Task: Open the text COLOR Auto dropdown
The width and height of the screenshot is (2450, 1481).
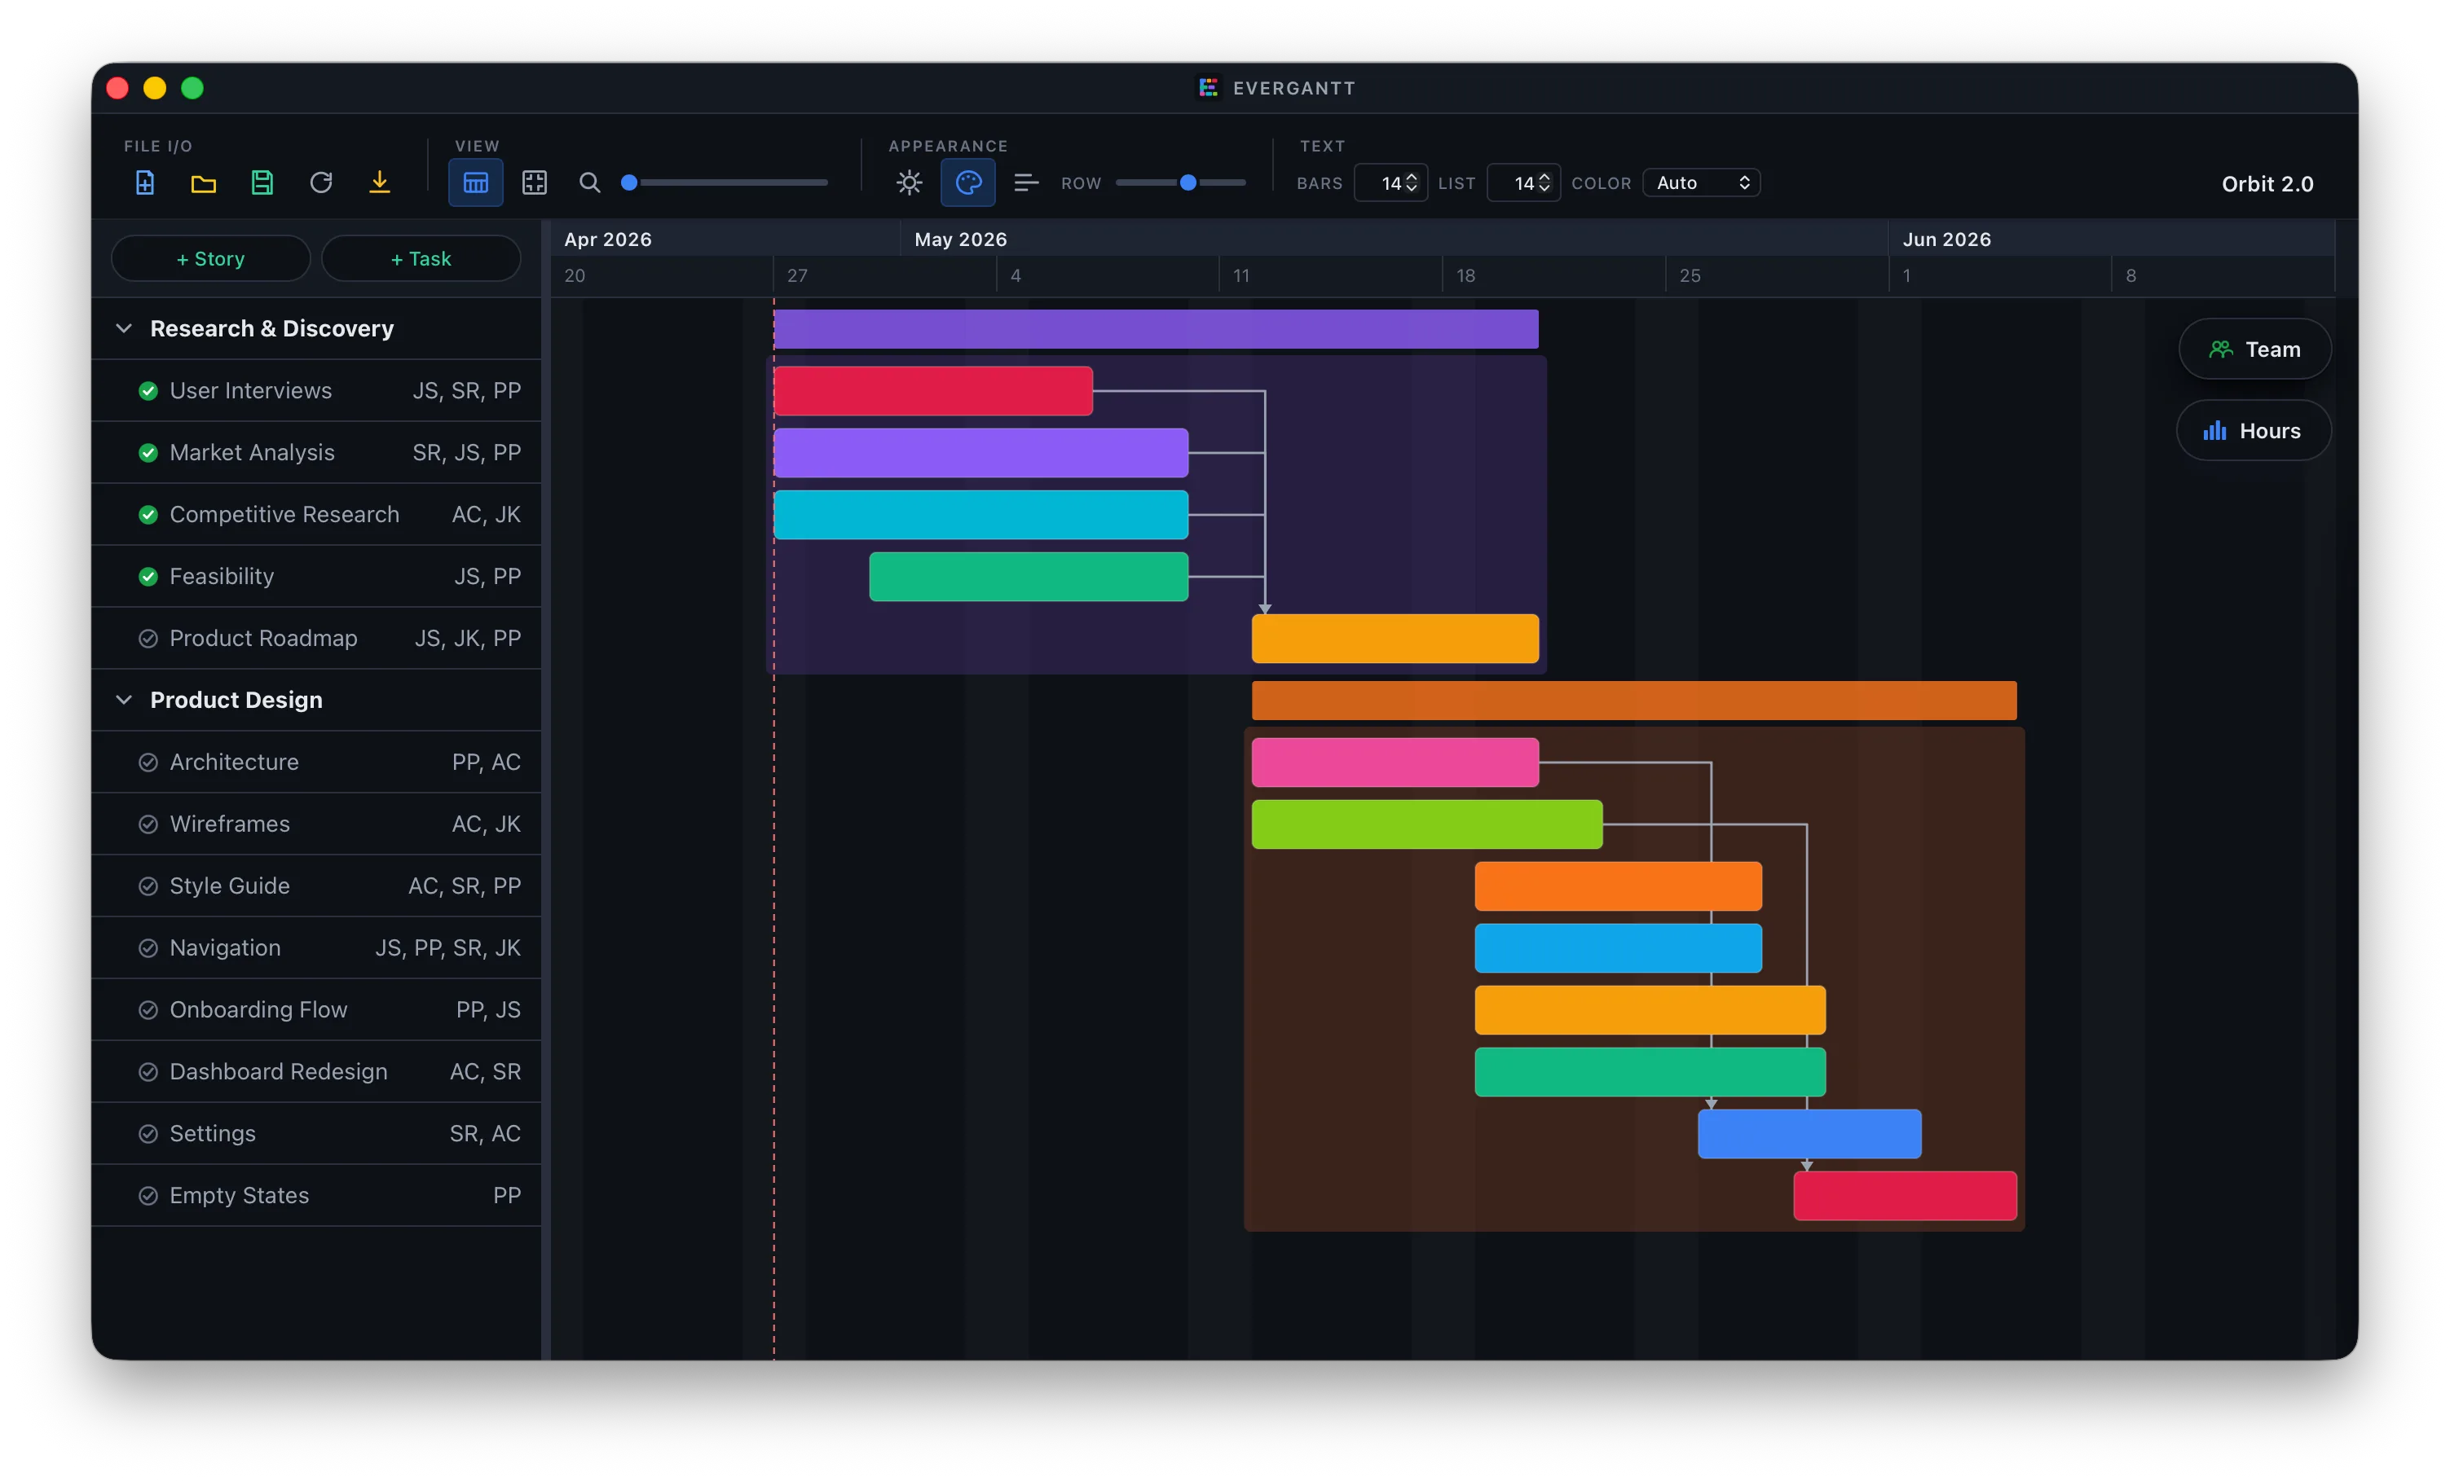Action: click(x=1701, y=183)
